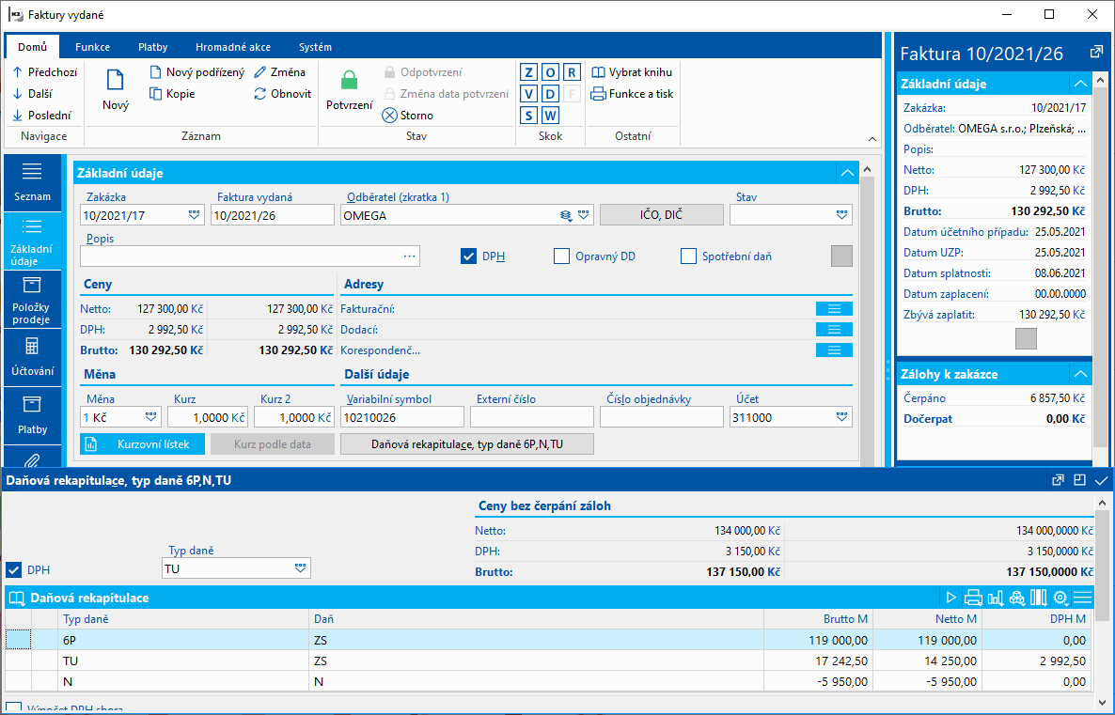Screen dimensions: 1115x715
Task: Enable the Spotřební daň checkbox
Action: (688, 256)
